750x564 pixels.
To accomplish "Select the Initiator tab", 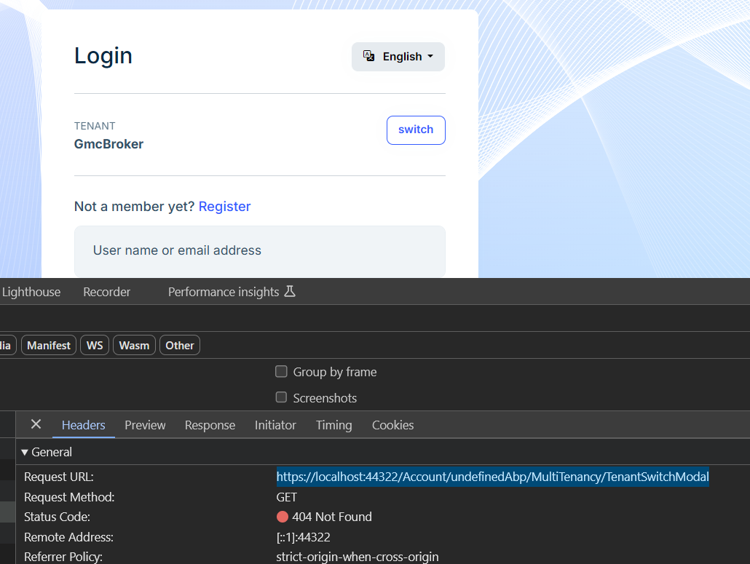I will [275, 425].
